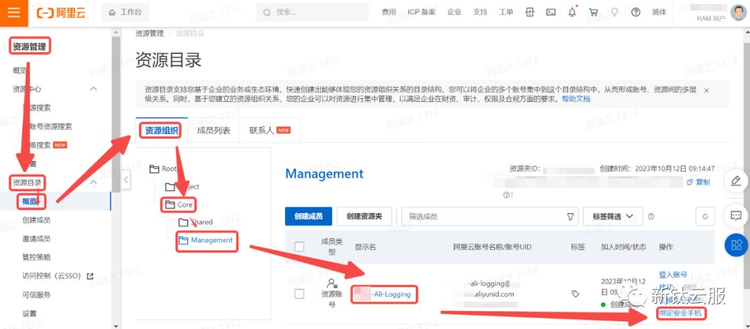Open 访问控制（云SSO） external link
This screenshot has width=750, height=329.
(x=58, y=276)
